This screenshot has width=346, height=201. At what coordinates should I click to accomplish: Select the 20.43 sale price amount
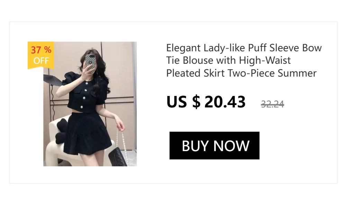(225, 102)
